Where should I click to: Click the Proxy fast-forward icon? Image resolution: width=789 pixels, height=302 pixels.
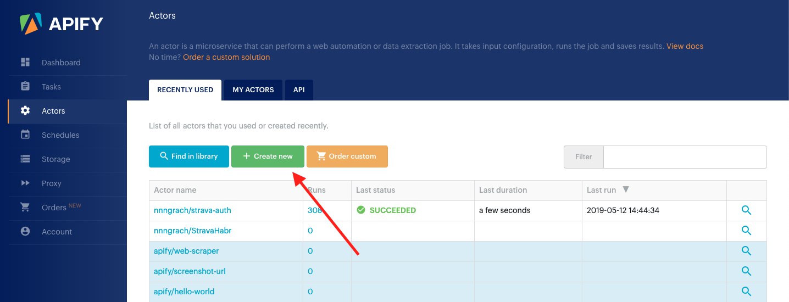click(25, 183)
